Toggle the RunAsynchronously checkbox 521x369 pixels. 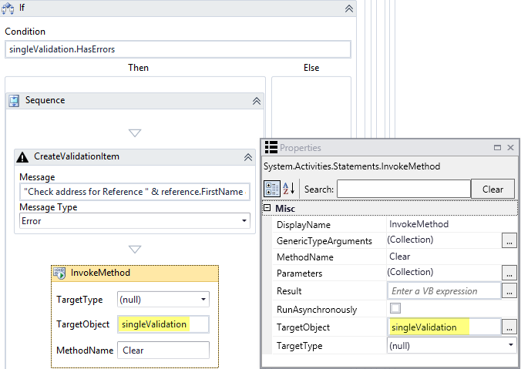point(395,309)
